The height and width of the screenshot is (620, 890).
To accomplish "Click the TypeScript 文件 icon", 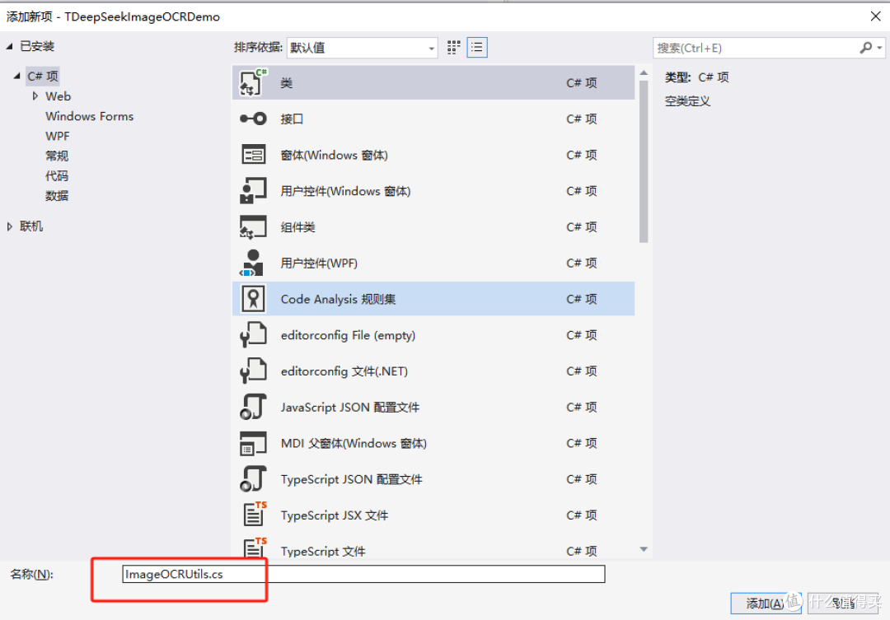I will point(255,547).
